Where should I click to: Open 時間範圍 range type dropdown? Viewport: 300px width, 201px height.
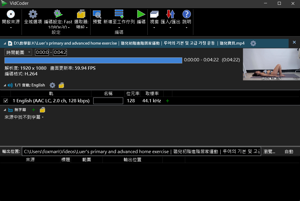pos(18,52)
